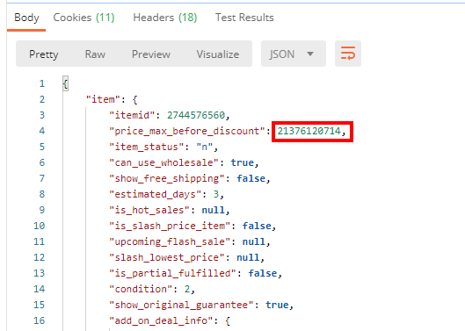The width and height of the screenshot is (465, 331).
Task: Click the "condition" key
Action: coord(141,289)
